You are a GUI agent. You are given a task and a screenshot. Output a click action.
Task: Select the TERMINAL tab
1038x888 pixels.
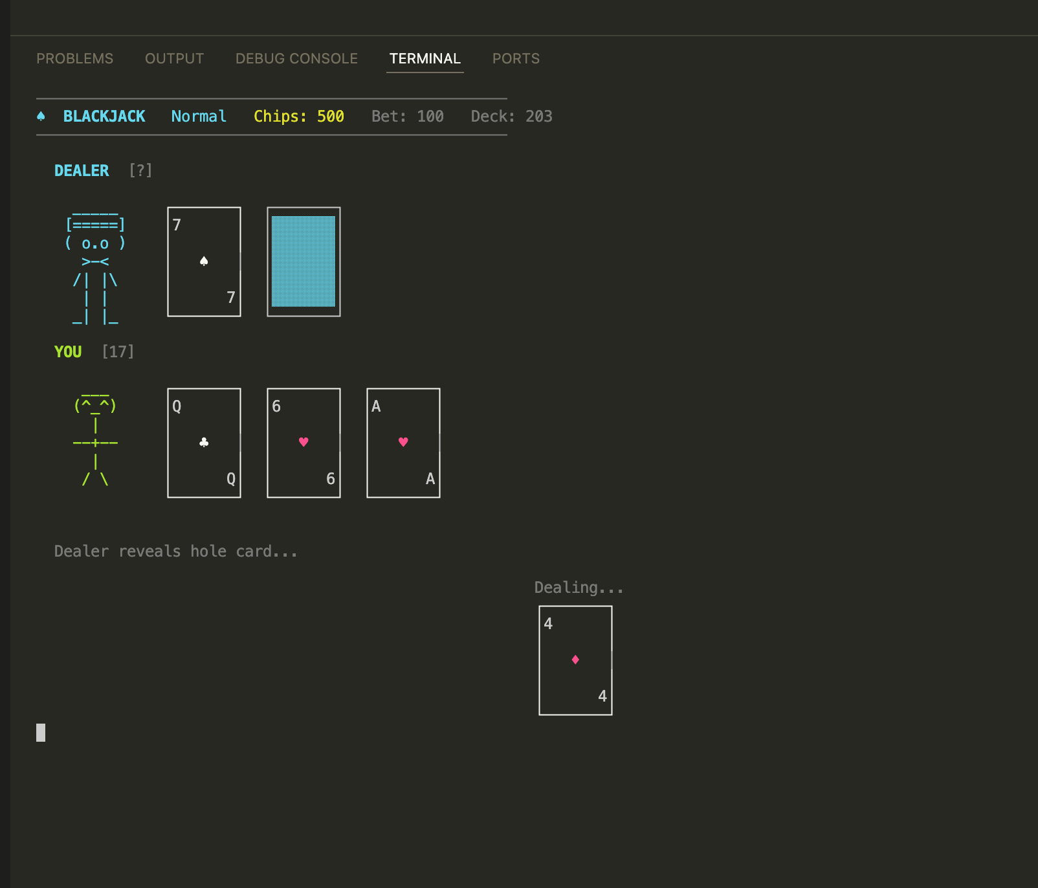[x=425, y=58]
